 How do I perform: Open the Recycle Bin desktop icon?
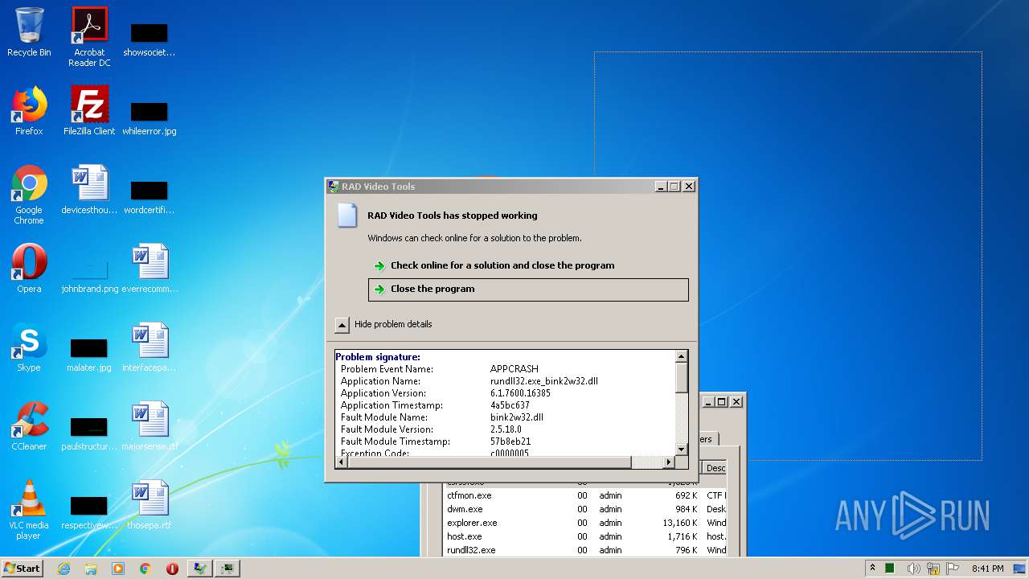click(x=29, y=32)
